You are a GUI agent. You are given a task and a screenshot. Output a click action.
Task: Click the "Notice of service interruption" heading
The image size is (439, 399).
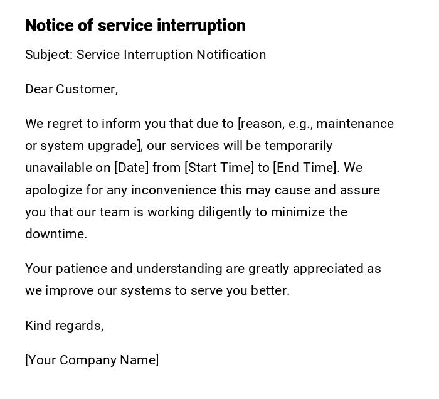click(135, 26)
